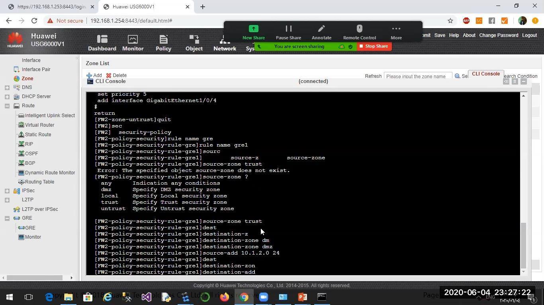544x305 pixels.
Task: Select the Huawei USG6000V1 browser tab
Action: [146, 7]
